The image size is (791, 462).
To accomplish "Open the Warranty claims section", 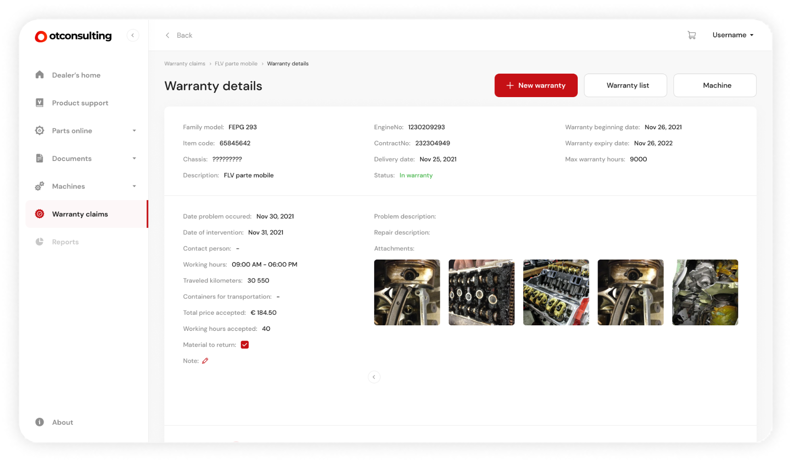I will point(87,214).
